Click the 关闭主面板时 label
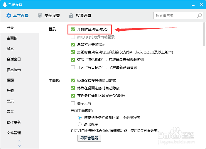Viewport: 206px width, 149px height. click(x=82, y=111)
